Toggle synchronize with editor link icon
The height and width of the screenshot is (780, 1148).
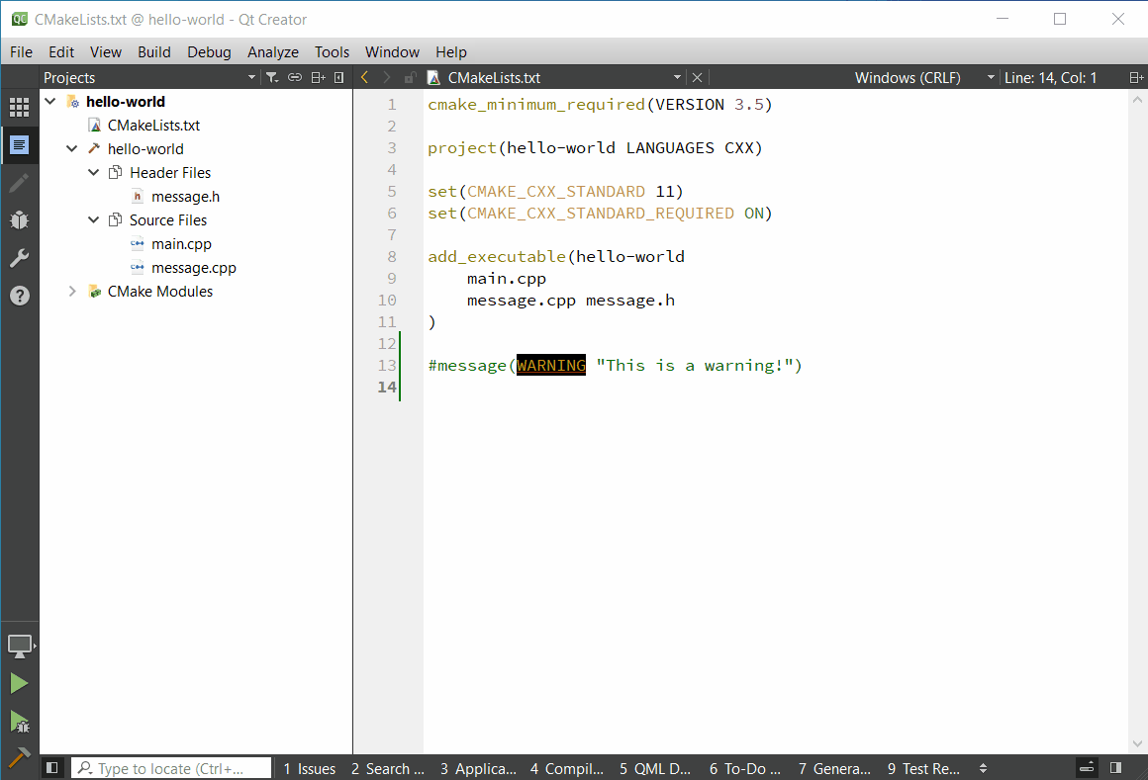click(295, 78)
